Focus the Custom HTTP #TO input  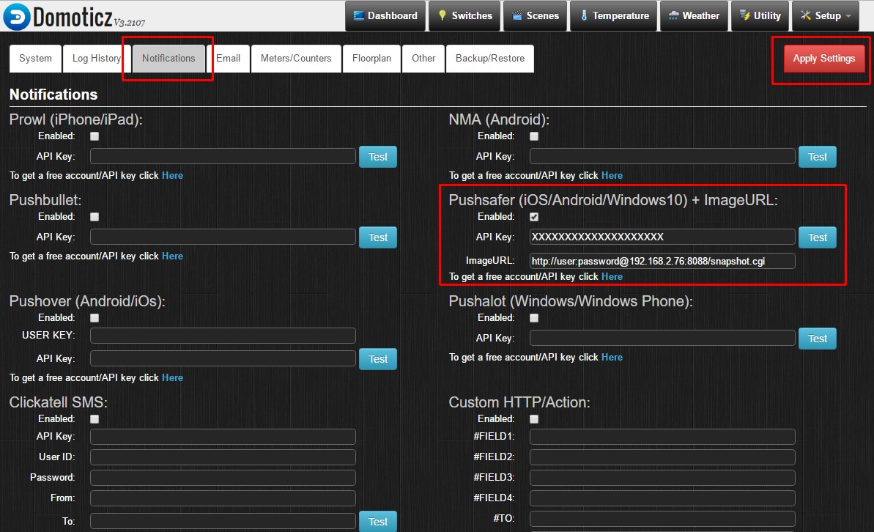coord(662,519)
